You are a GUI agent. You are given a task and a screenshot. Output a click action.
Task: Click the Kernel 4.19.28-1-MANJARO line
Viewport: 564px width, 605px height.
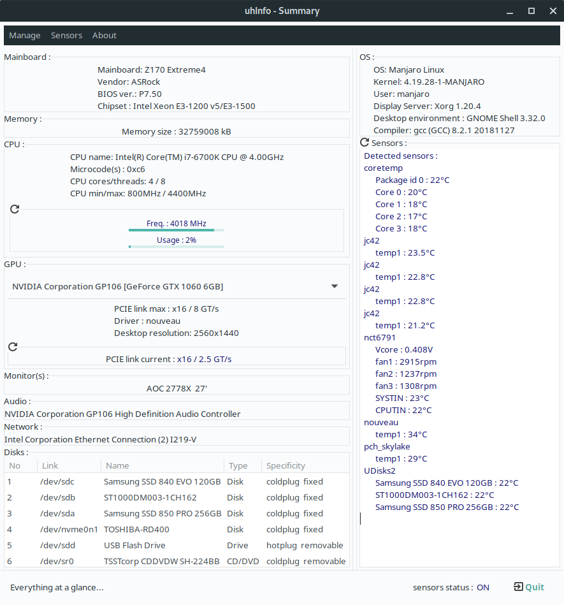coord(429,82)
